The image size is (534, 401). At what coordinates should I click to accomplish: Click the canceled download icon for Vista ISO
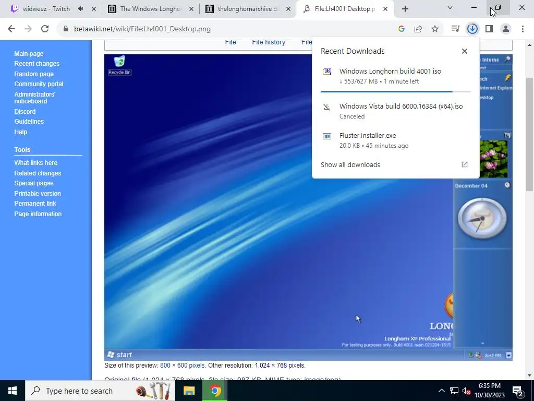[x=327, y=107]
